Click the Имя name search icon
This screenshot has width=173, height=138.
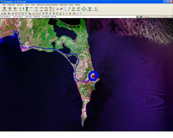96,9
